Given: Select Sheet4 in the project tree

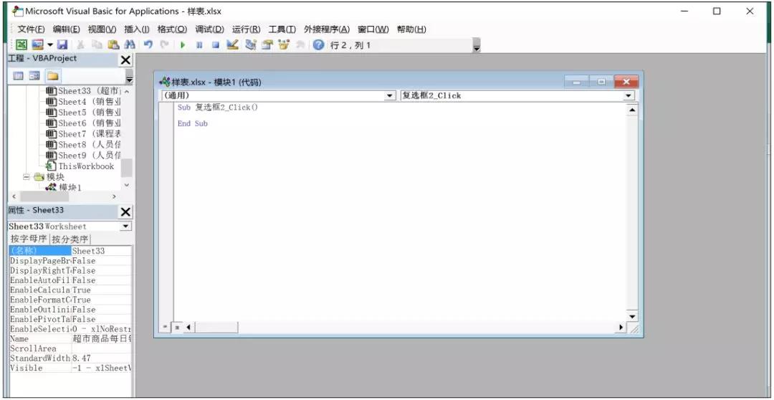Looking at the screenshot, I should (84, 102).
